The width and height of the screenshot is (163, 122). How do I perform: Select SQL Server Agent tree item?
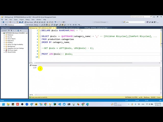coord(12,50)
